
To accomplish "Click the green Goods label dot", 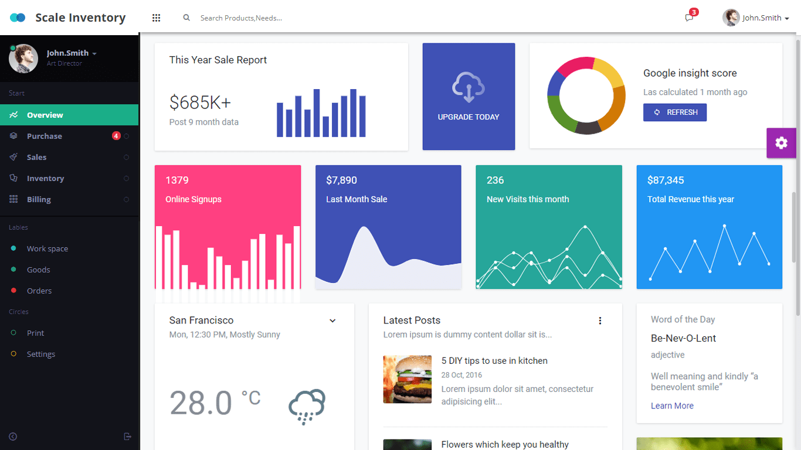I will (13, 270).
